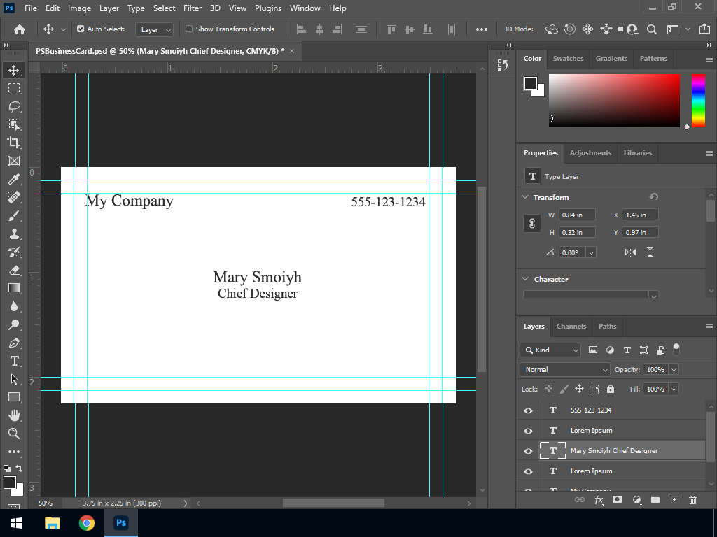Select the Crop tool

pos(14,143)
